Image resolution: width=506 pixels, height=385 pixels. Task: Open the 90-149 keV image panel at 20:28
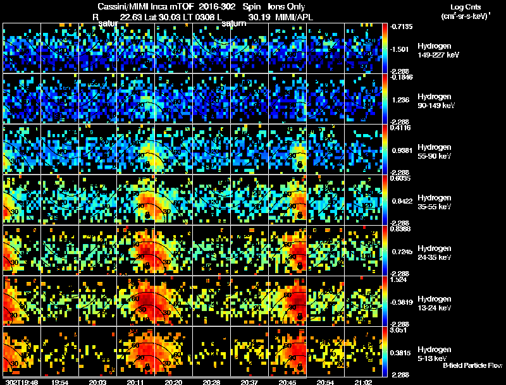point(211,99)
